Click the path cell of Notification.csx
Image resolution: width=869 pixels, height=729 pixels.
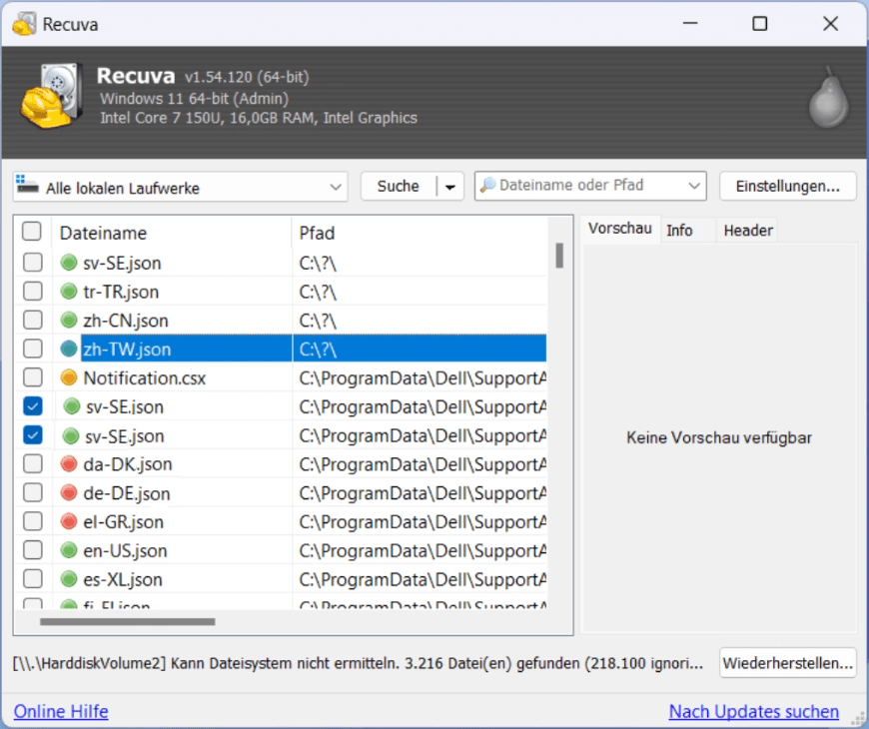[420, 377]
